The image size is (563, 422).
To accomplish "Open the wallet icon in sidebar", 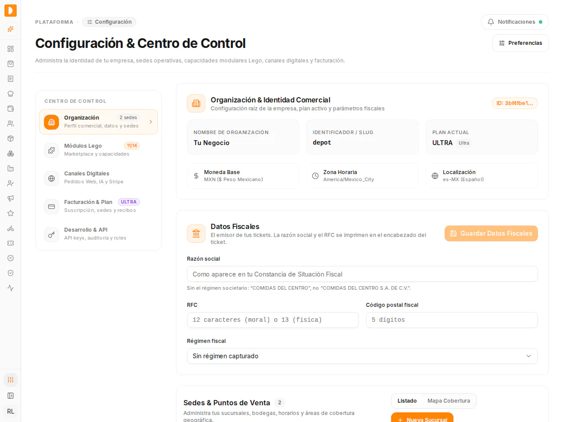I will click(11, 109).
